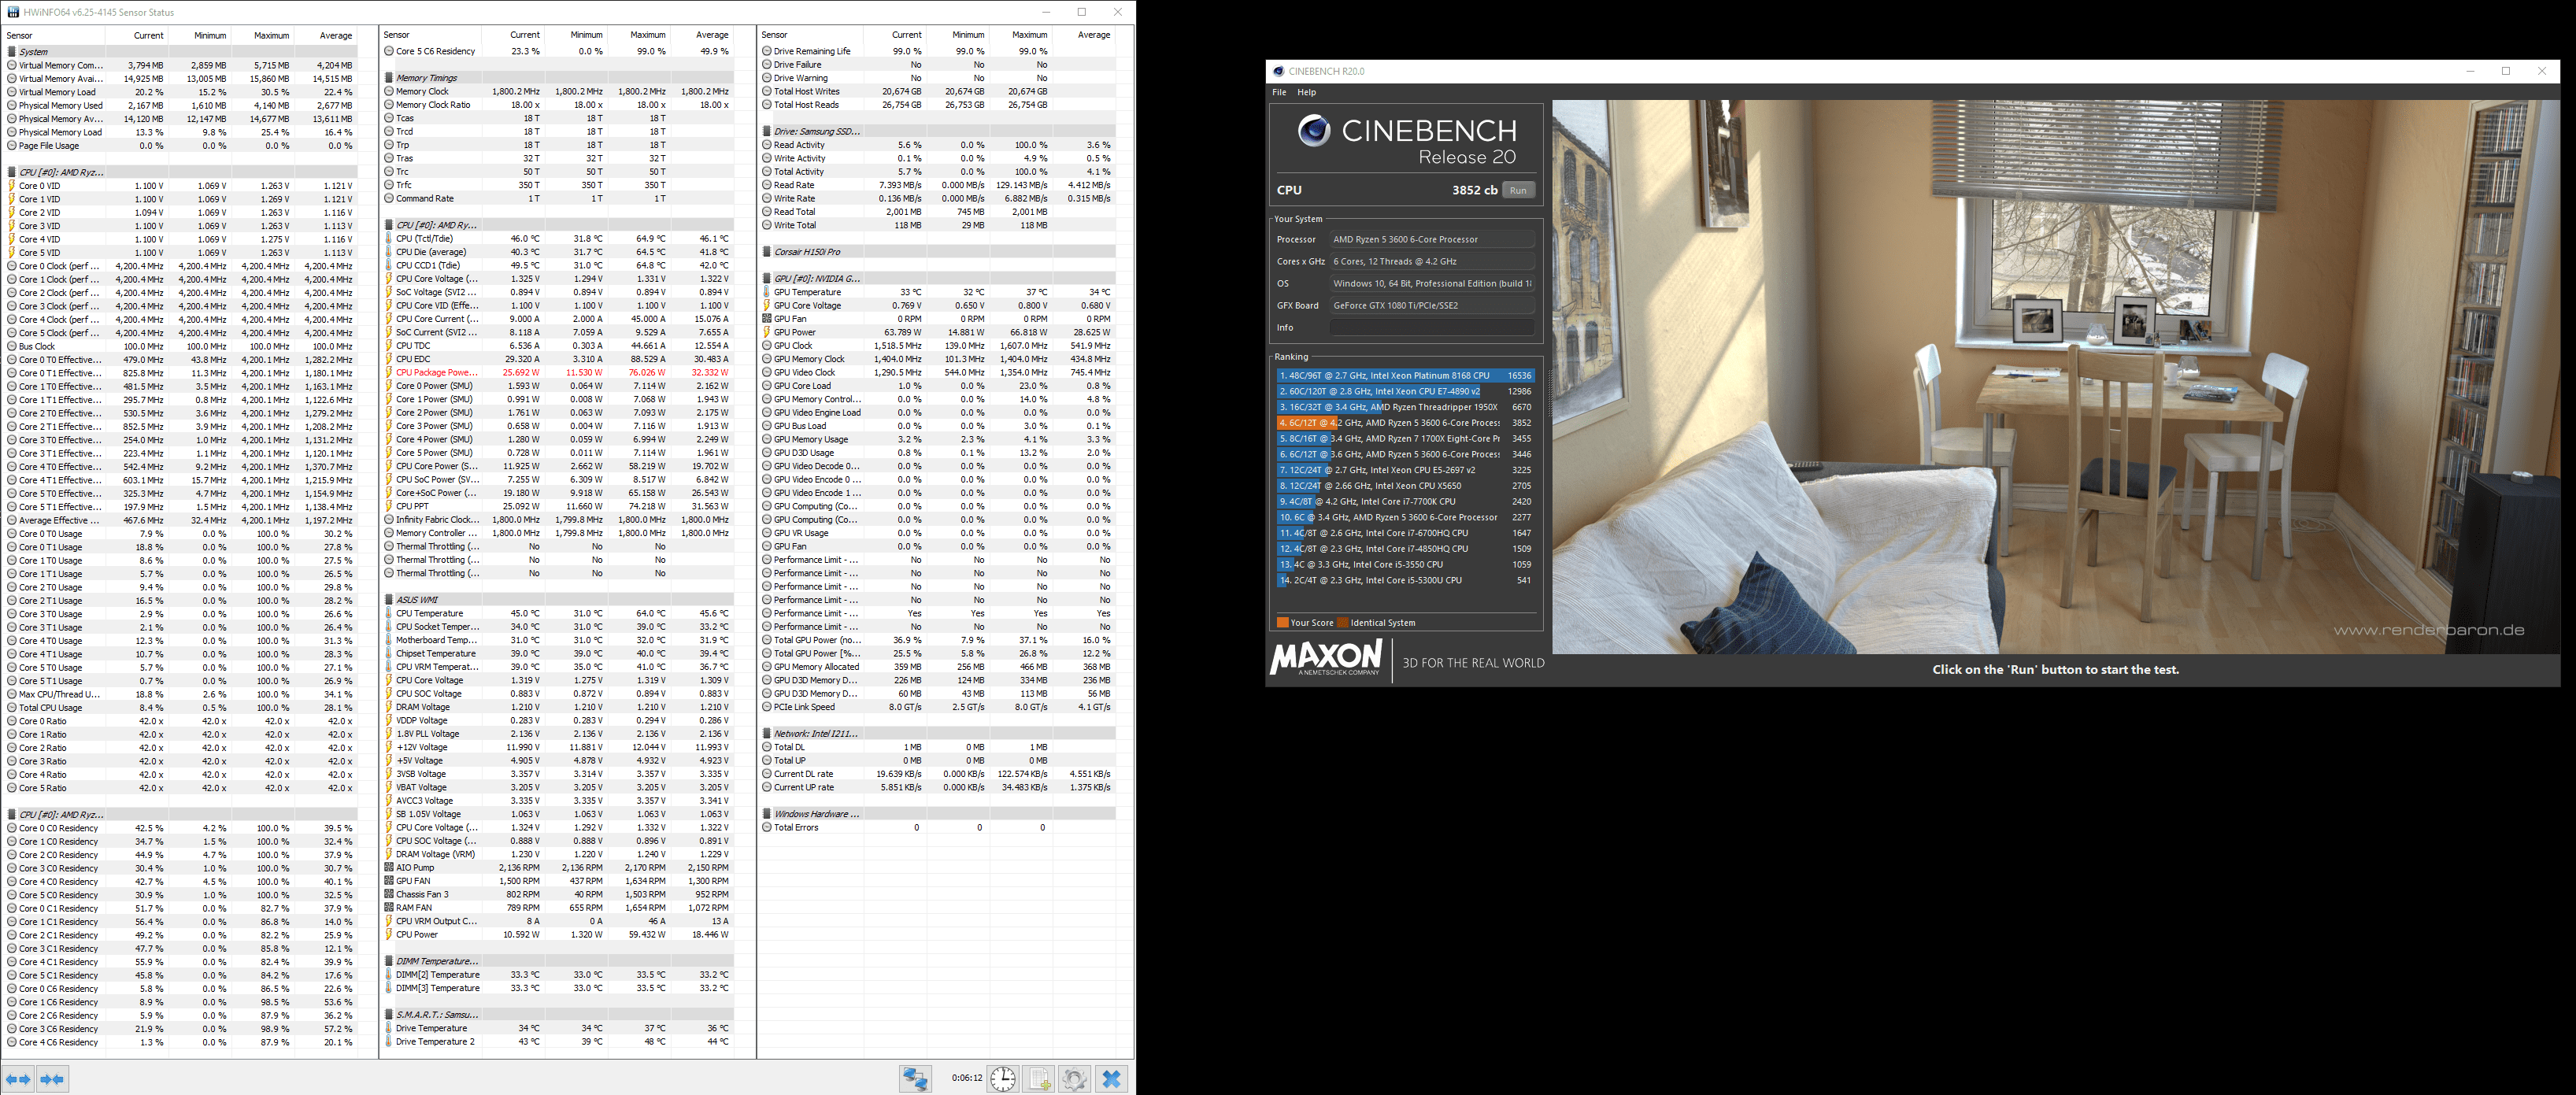Viewport: 2576px width, 1095px height.
Task: Click the shrink columns arrows button in HWiNFO
Action: 52,1079
